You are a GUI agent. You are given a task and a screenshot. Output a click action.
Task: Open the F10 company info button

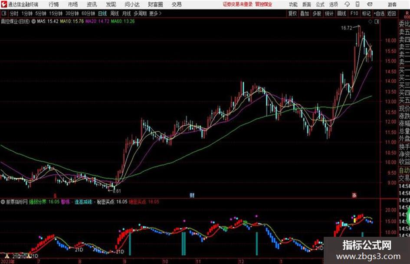pyautogui.click(x=354, y=13)
